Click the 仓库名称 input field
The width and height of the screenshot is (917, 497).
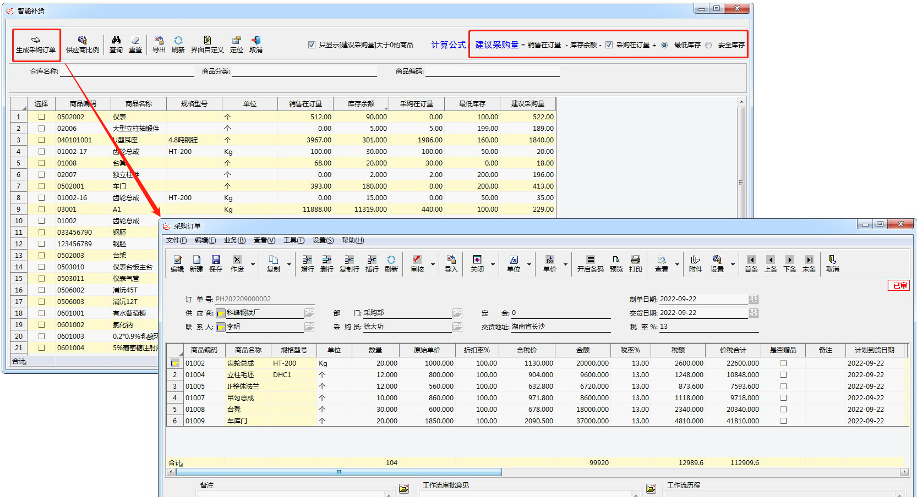pos(127,71)
